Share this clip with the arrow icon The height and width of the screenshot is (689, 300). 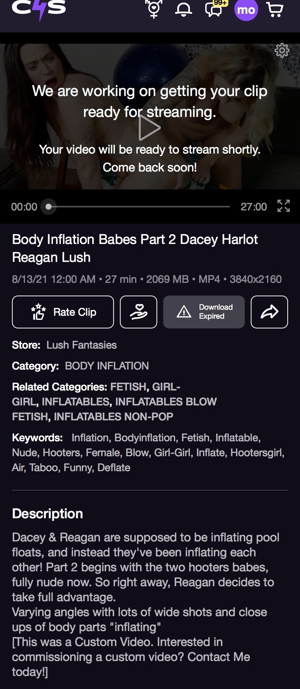[269, 312]
